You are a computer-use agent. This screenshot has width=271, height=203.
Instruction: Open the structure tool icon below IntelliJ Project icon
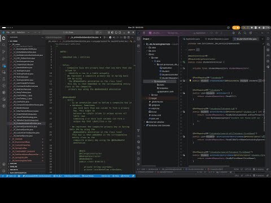(139, 46)
